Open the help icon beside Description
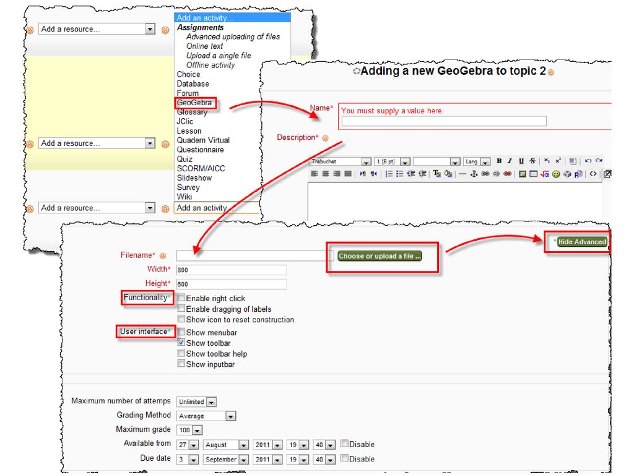This screenshot has width=634, height=475. pos(325,138)
